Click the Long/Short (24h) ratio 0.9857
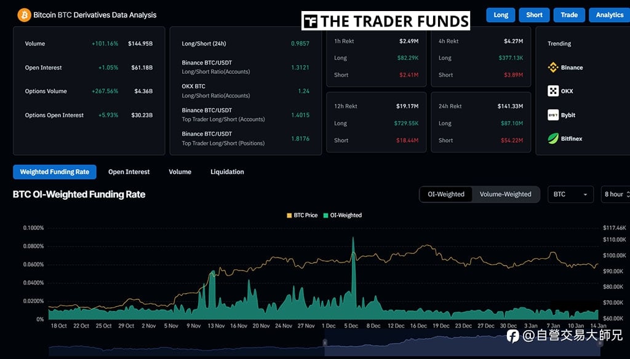This screenshot has height=359, width=630. (x=300, y=44)
